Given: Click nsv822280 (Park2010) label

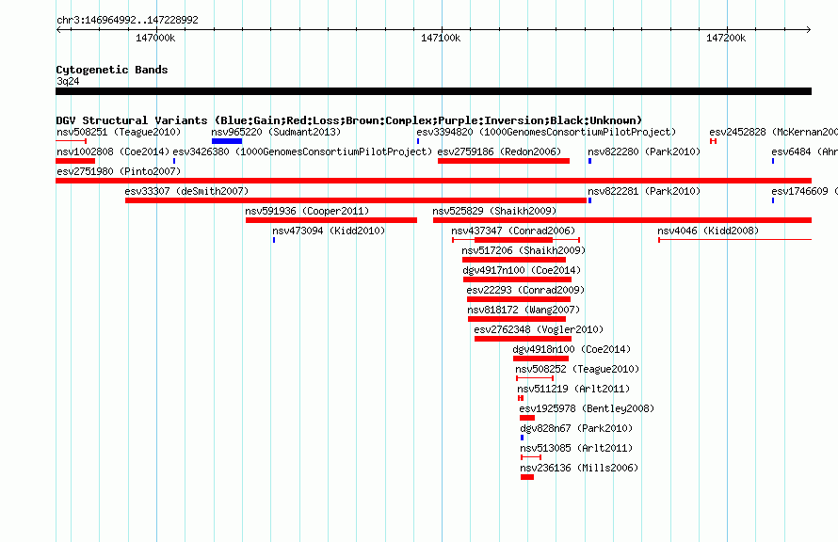Looking at the screenshot, I should [644, 151].
